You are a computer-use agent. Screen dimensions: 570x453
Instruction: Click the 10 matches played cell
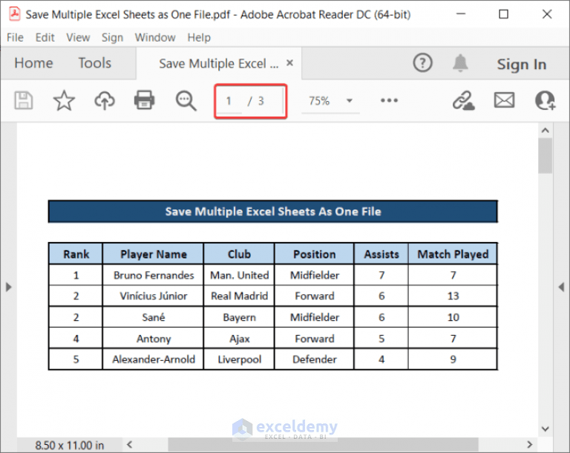pos(453,317)
